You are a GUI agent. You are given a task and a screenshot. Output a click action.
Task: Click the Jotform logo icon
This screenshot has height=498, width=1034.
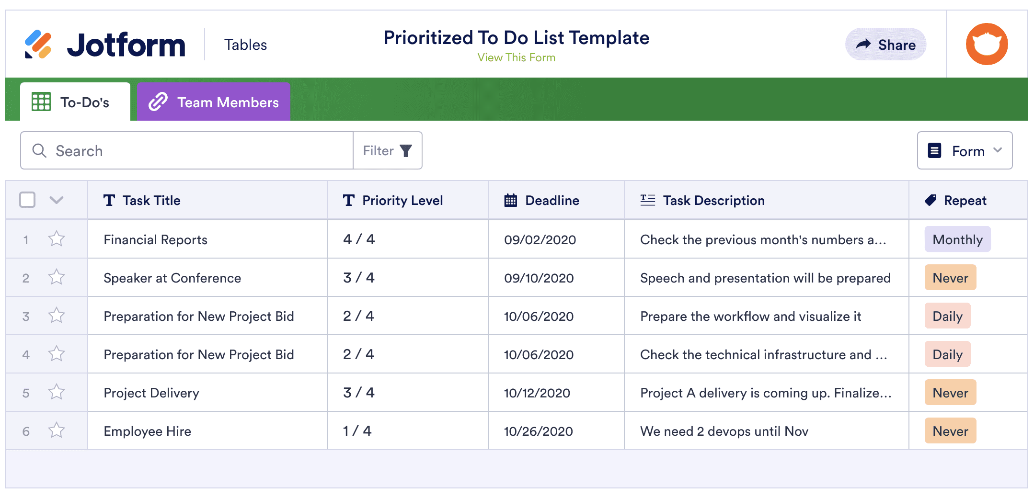[x=38, y=45]
